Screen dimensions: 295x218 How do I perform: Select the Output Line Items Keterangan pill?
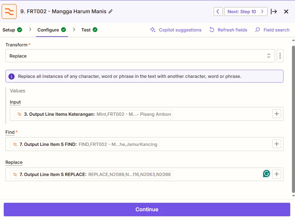pyautogui.click(x=94, y=114)
